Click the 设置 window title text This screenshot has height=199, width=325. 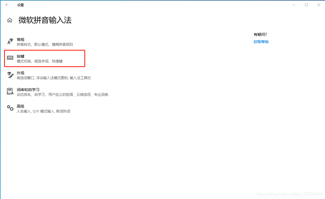click(x=21, y=5)
